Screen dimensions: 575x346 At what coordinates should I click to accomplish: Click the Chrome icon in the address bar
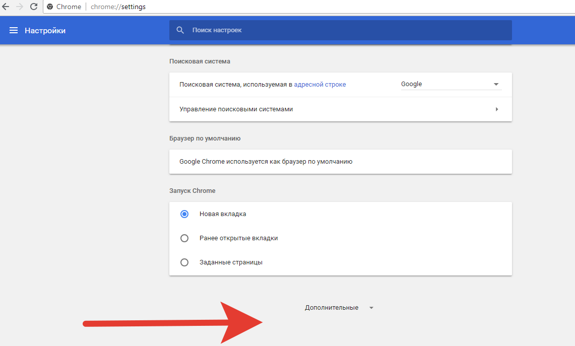point(50,7)
